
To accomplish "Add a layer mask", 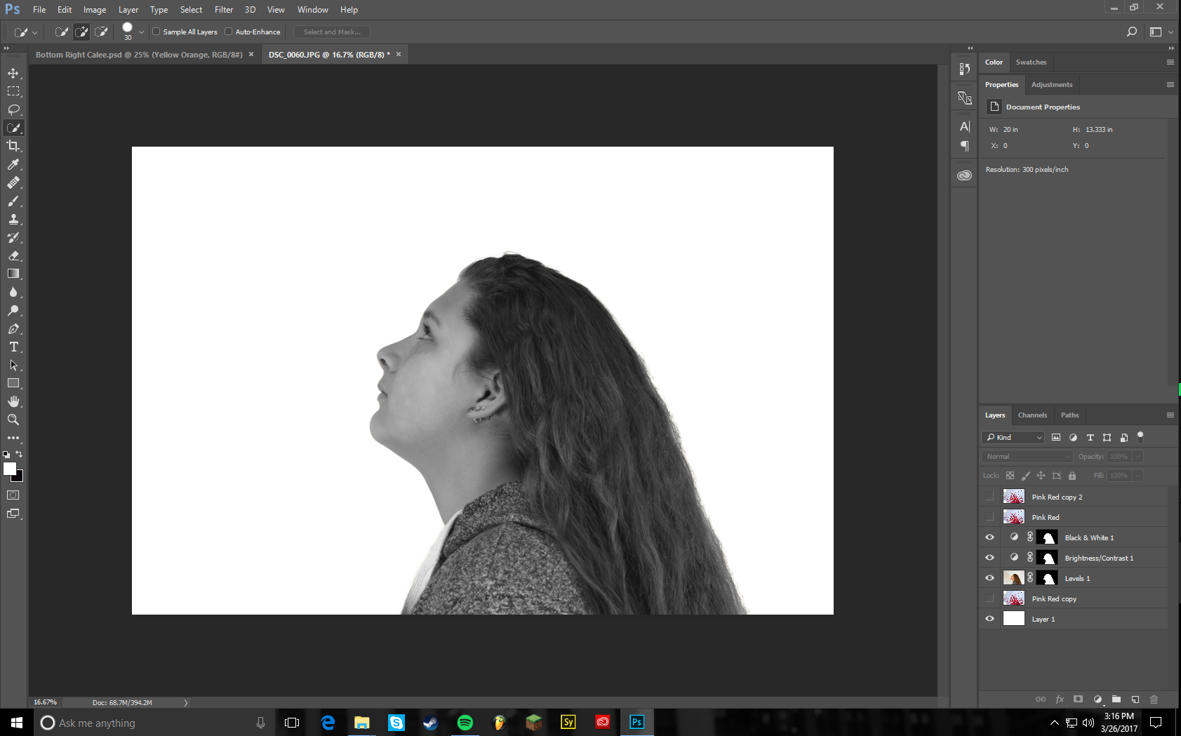I will tap(1079, 700).
